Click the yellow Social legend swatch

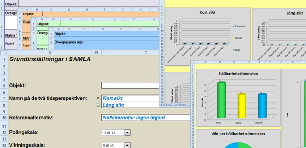[234, 38]
